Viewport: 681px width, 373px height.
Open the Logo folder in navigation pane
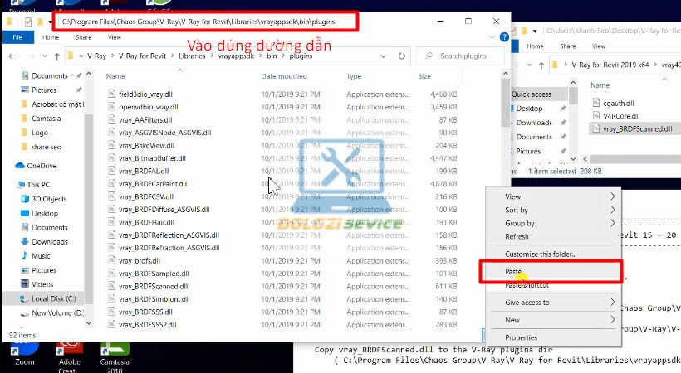[40, 133]
